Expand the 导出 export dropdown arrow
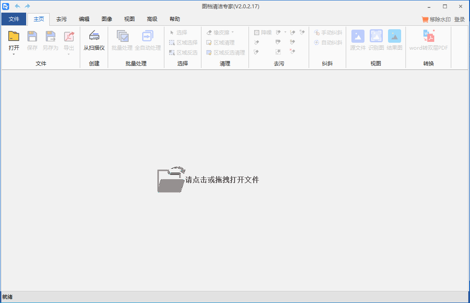The width and height of the screenshot is (470, 303). pos(69,54)
